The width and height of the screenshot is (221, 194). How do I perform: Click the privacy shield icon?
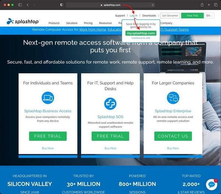(62, 5)
